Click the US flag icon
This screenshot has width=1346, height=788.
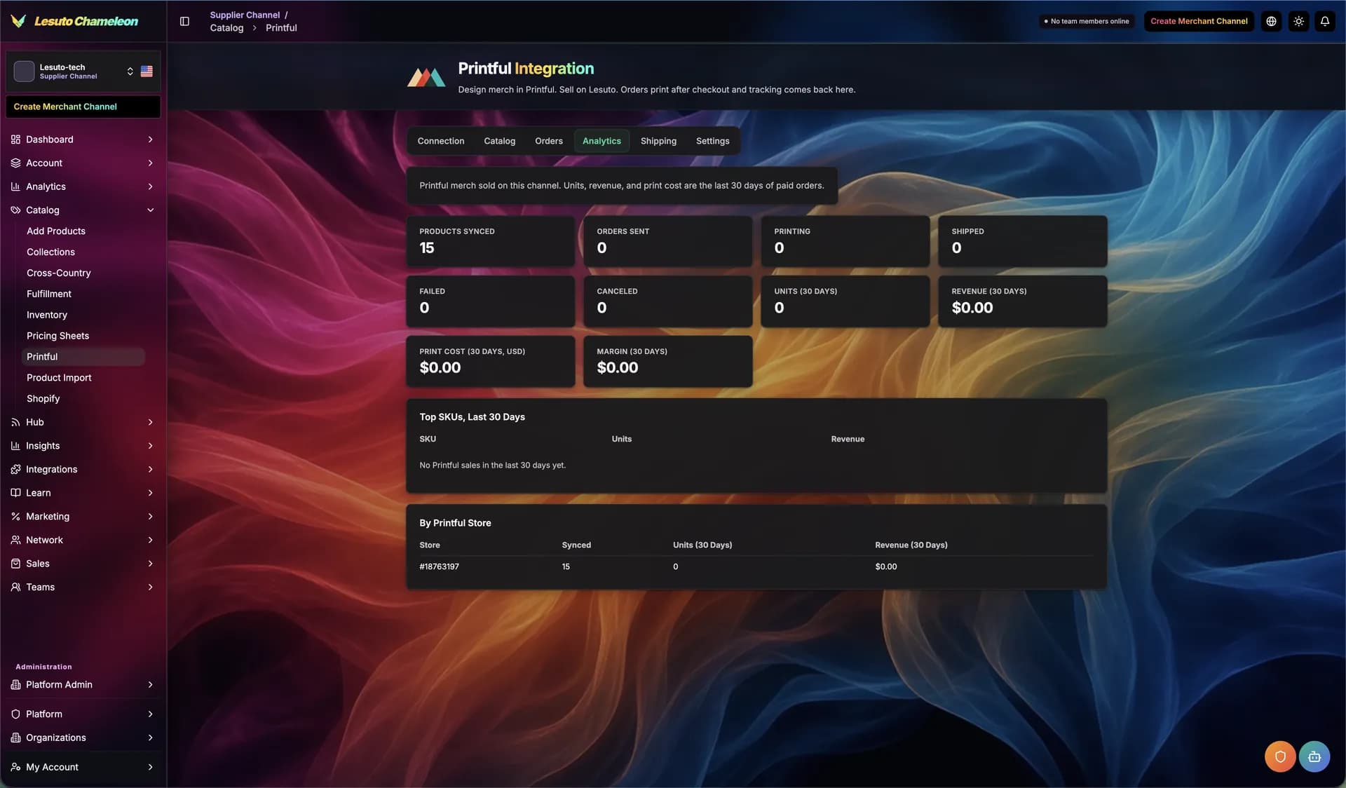click(147, 71)
